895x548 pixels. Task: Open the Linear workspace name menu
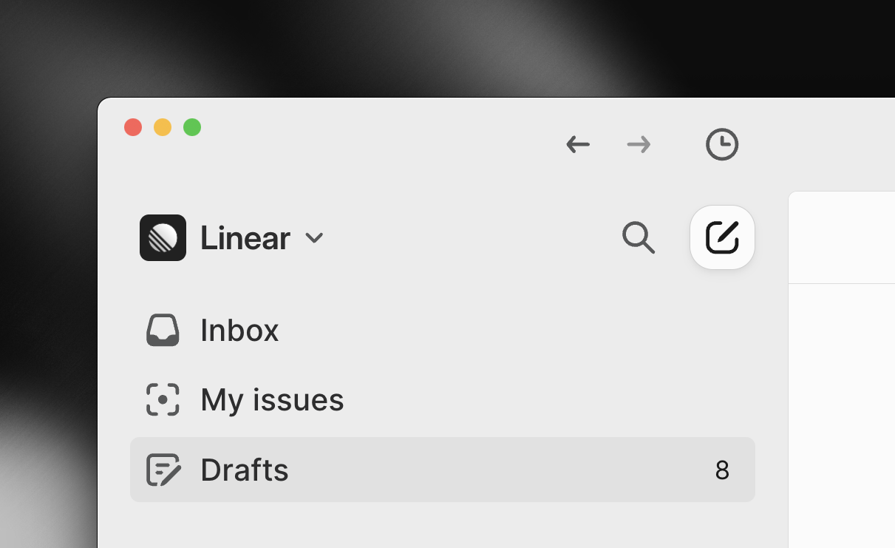pos(245,238)
